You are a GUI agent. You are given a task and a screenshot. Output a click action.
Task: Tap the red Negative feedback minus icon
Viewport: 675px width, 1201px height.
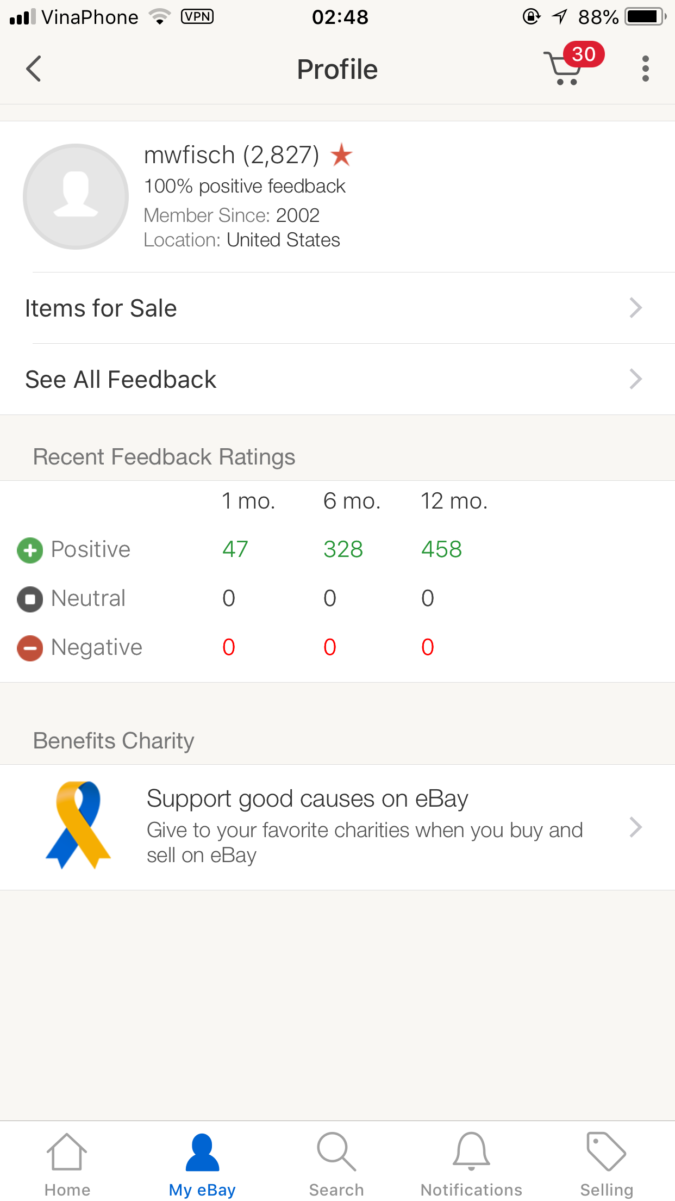(30, 648)
